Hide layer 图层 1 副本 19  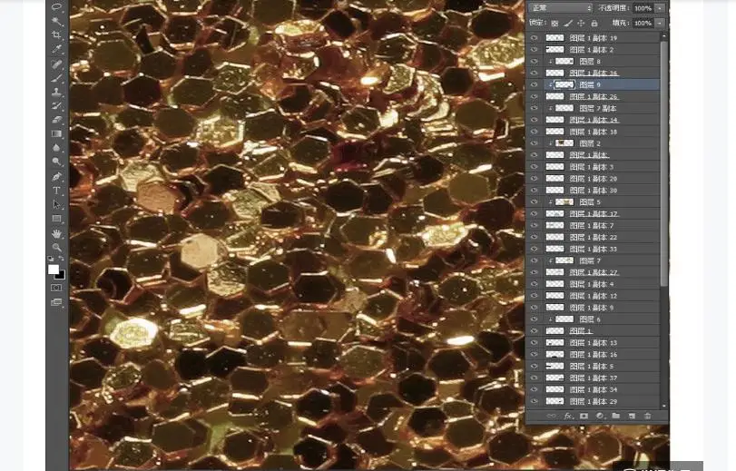tap(535, 37)
